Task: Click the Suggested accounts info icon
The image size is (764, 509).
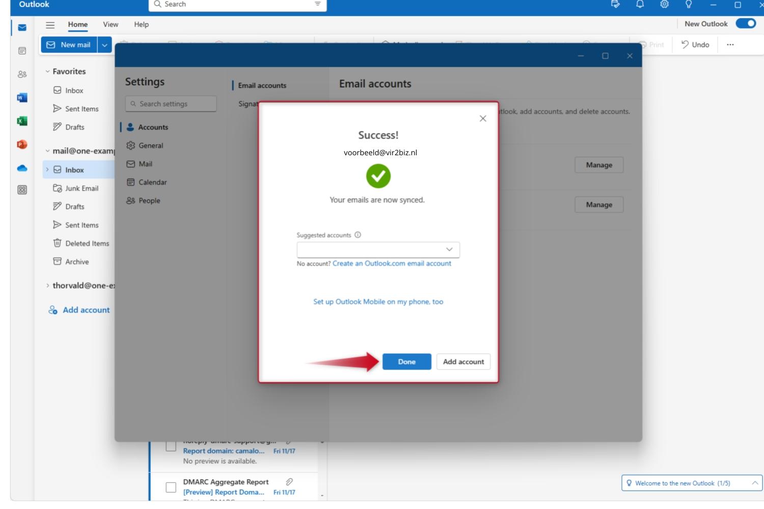Action: (x=358, y=235)
